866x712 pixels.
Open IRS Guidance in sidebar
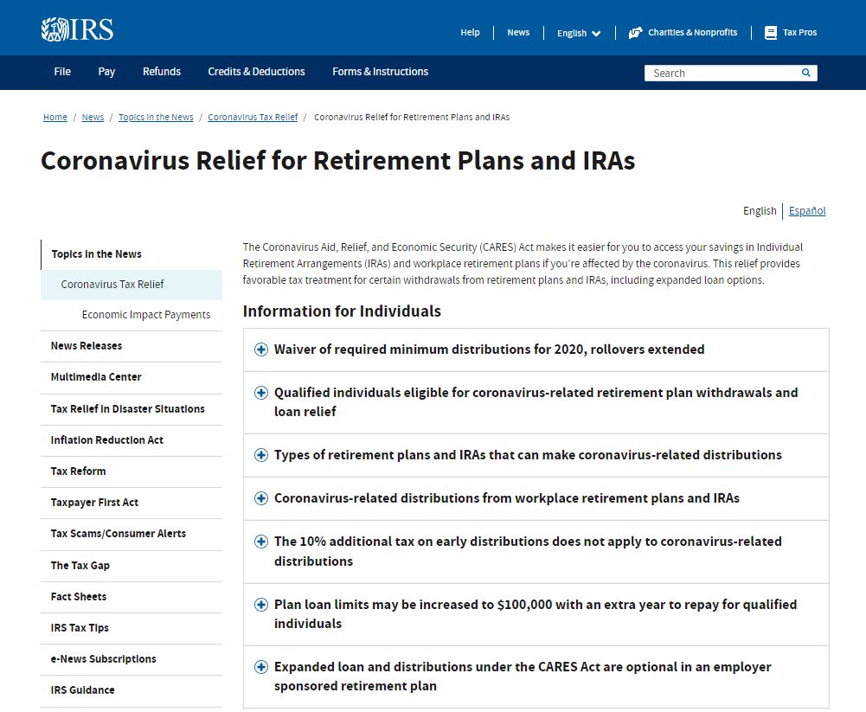coord(83,690)
